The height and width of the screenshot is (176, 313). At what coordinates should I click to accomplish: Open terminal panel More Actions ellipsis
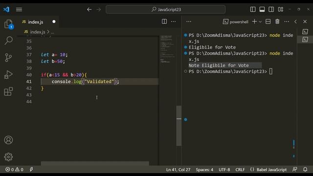pyautogui.click(x=287, y=22)
